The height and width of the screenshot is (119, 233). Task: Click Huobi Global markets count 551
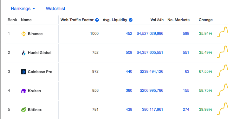[186, 53]
